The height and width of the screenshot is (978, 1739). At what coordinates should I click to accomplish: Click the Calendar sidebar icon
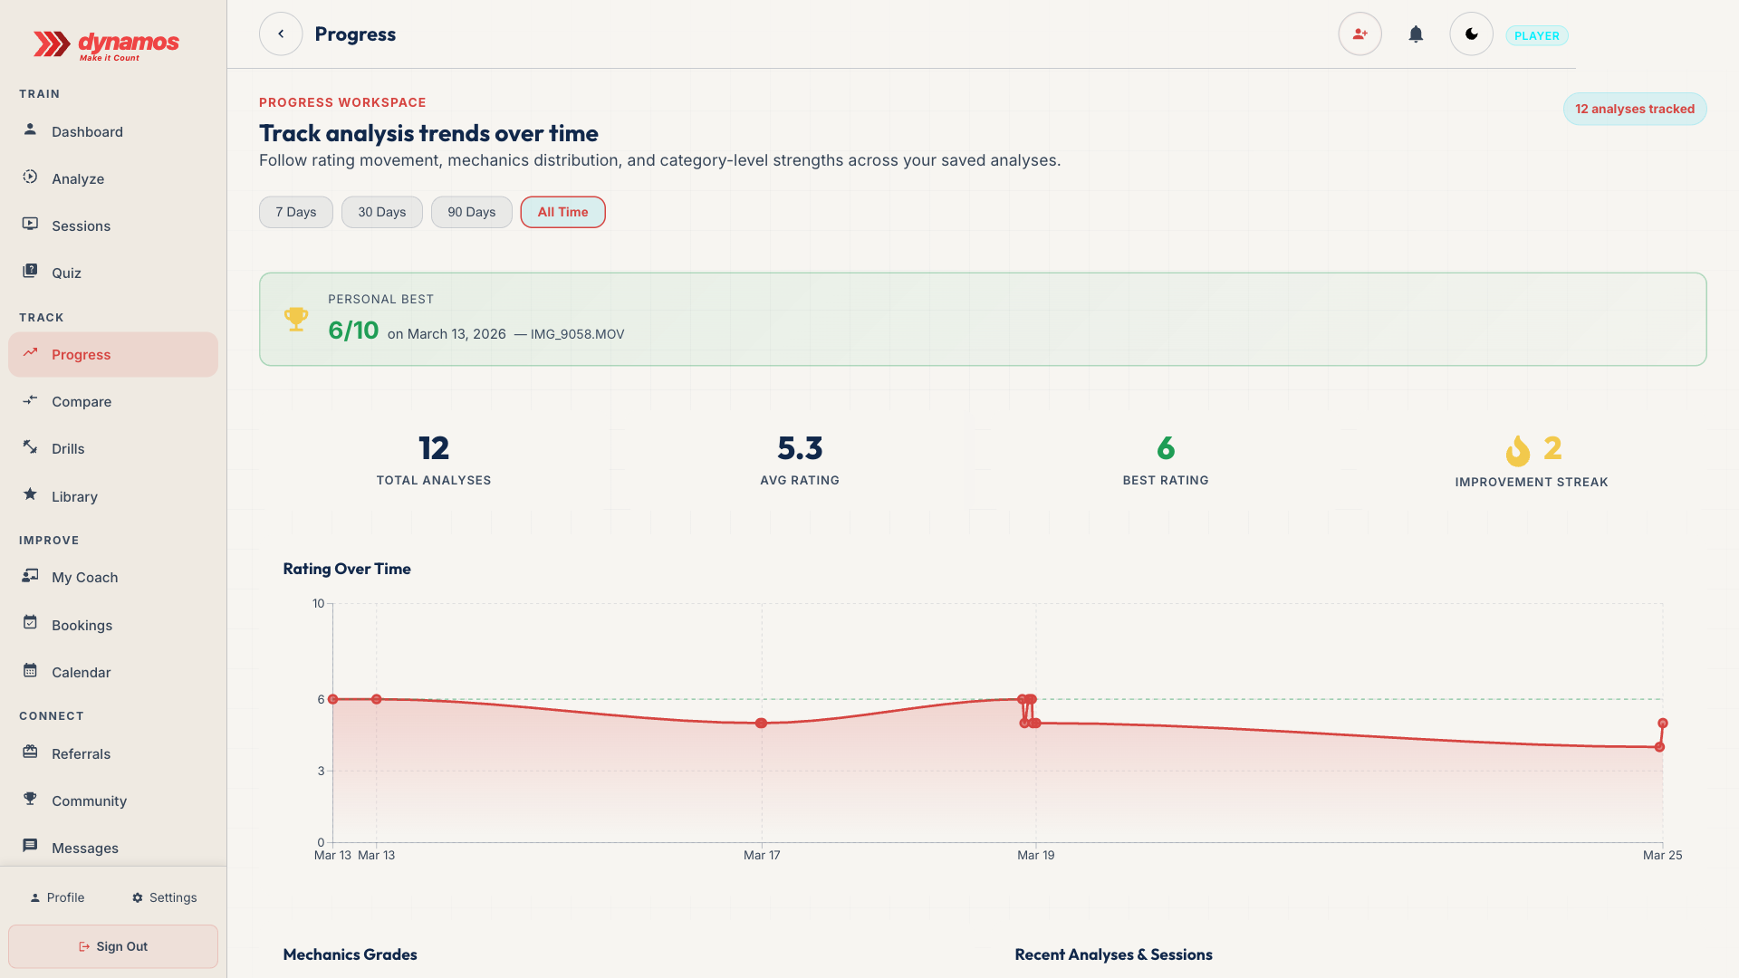[30, 670]
